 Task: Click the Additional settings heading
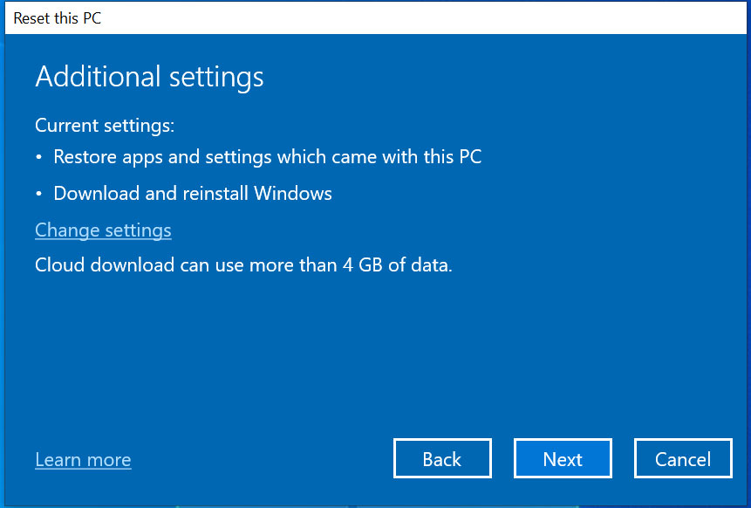click(x=149, y=77)
